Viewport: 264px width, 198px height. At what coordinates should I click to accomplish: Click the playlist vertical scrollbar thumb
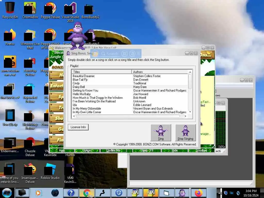click(x=190, y=82)
